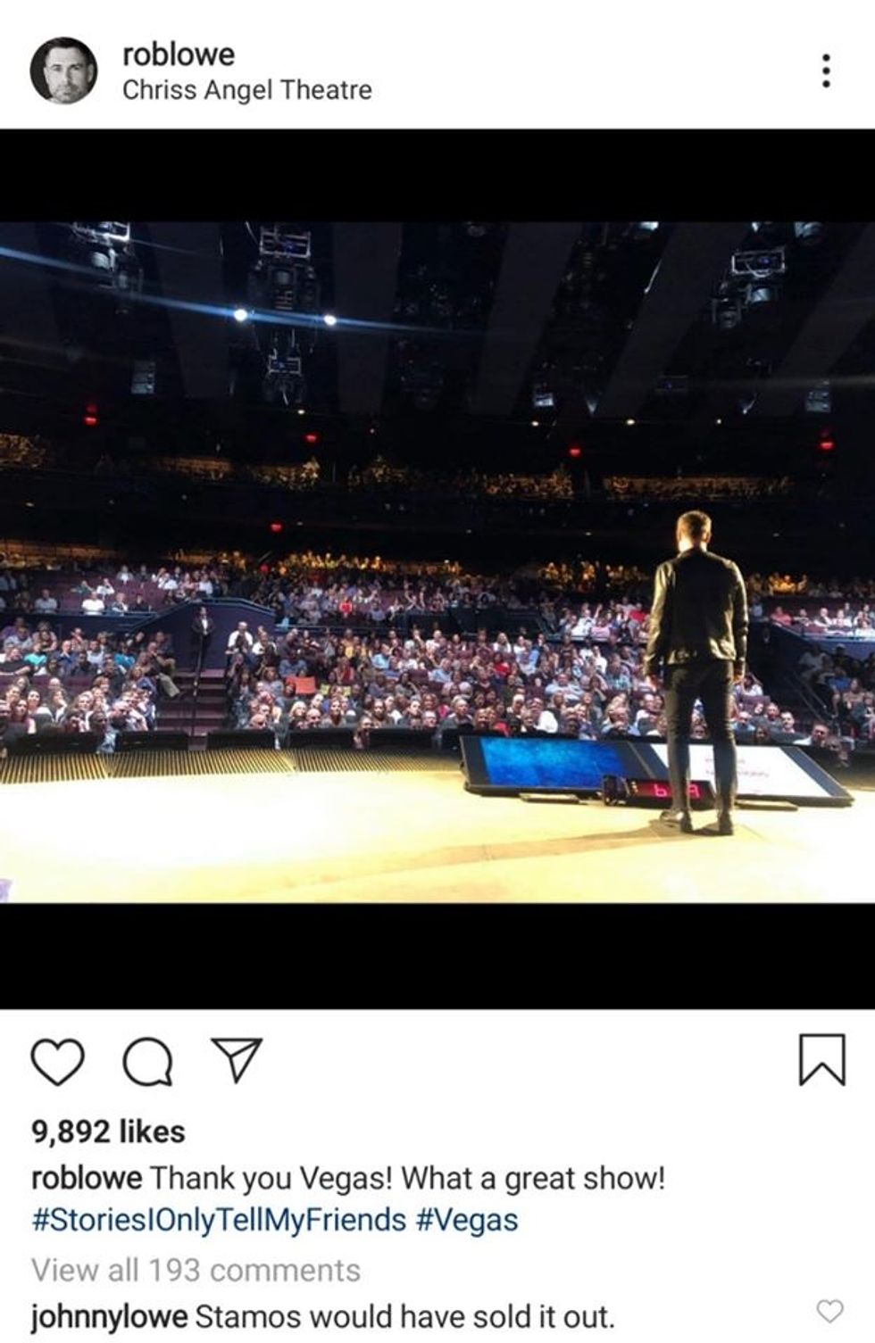This screenshot has height=1343, width=875.
Task: Open the three-dot options menu
Action: (826, 70)
